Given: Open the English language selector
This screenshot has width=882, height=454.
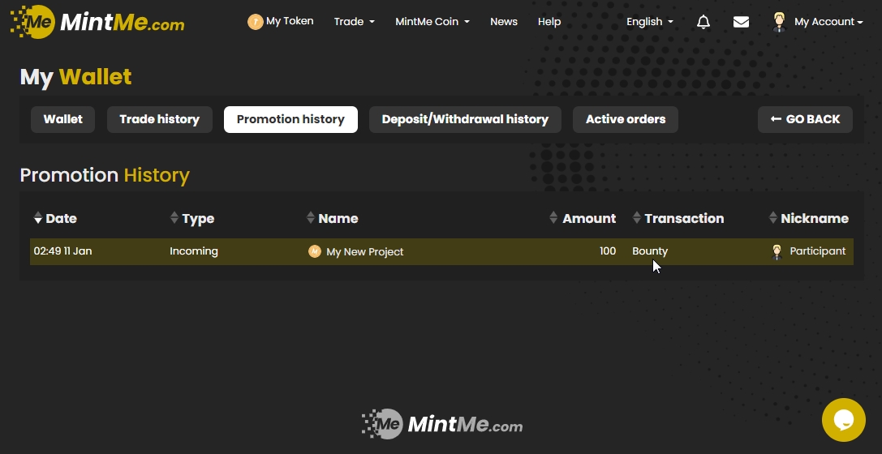Looking at the screenshot, I should (649, 22).
